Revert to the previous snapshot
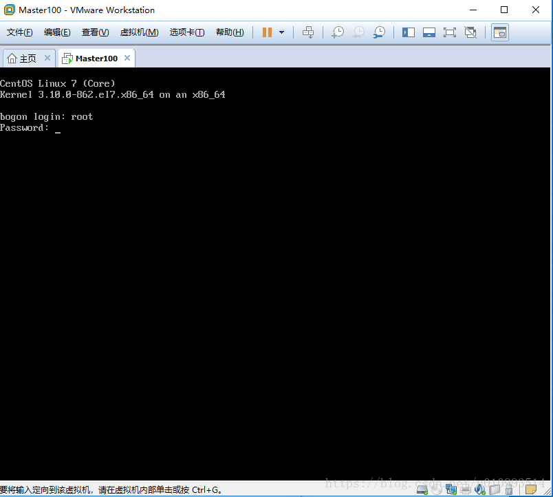This screenshot has height=497, width=553. tap(358, 32)
